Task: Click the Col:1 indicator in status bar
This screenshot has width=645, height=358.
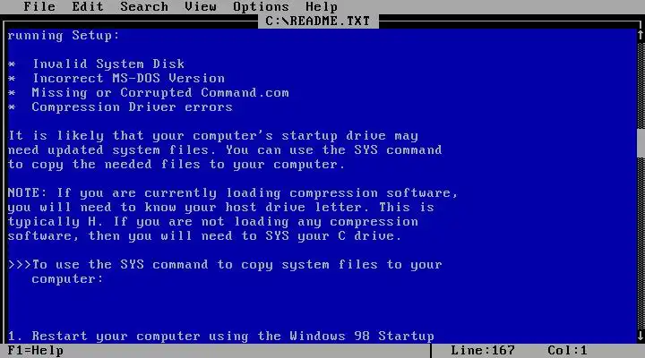Action: [567, 351]
